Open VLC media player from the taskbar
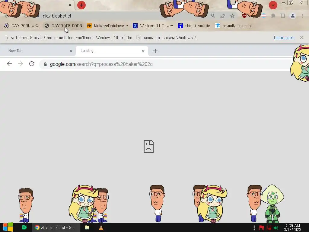 tap(101, 227)
